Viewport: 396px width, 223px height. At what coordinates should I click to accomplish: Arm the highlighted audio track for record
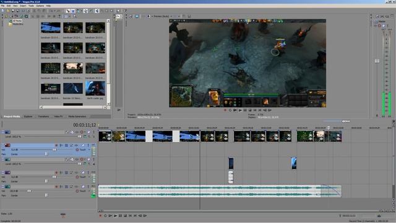[x=56, y=145]
